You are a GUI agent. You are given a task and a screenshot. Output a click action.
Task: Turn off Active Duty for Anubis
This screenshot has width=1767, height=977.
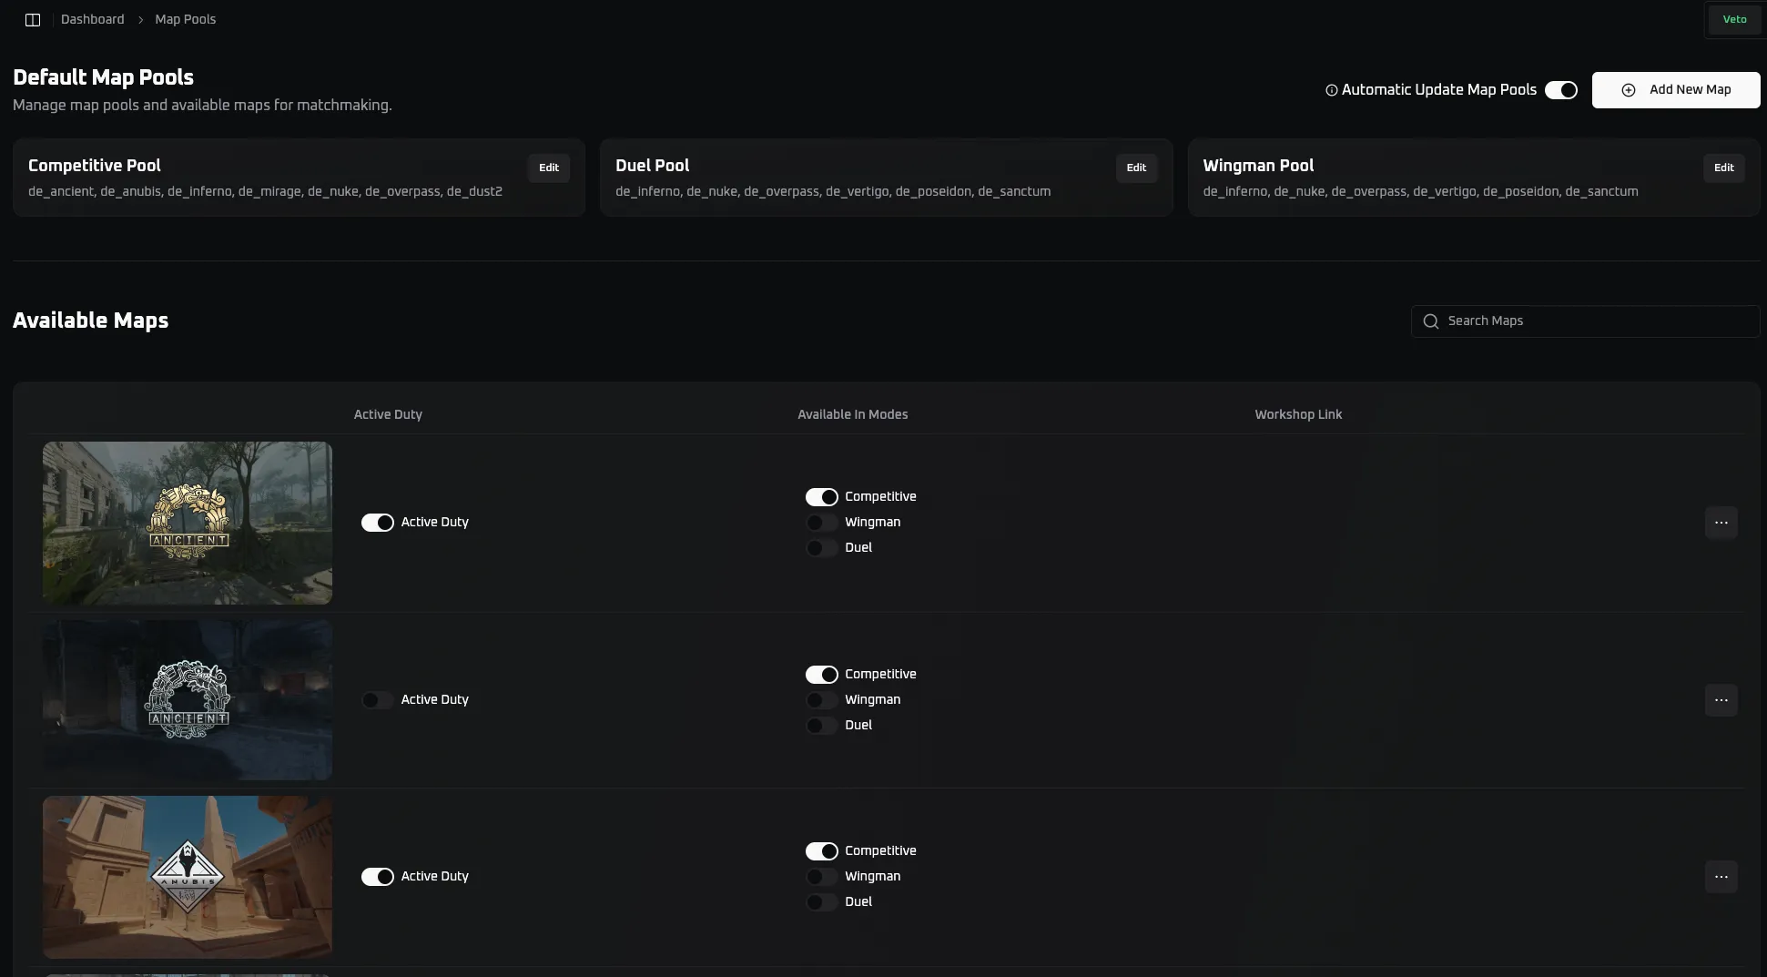(377, 877)
